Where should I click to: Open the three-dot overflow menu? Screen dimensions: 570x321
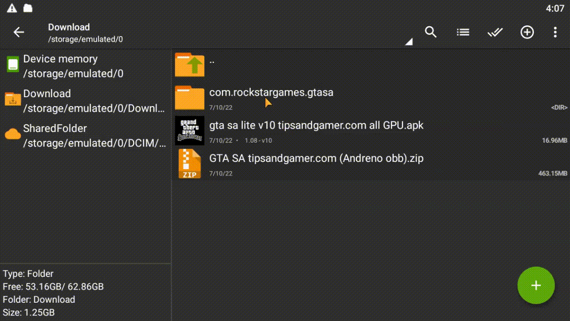click(555, 32)
